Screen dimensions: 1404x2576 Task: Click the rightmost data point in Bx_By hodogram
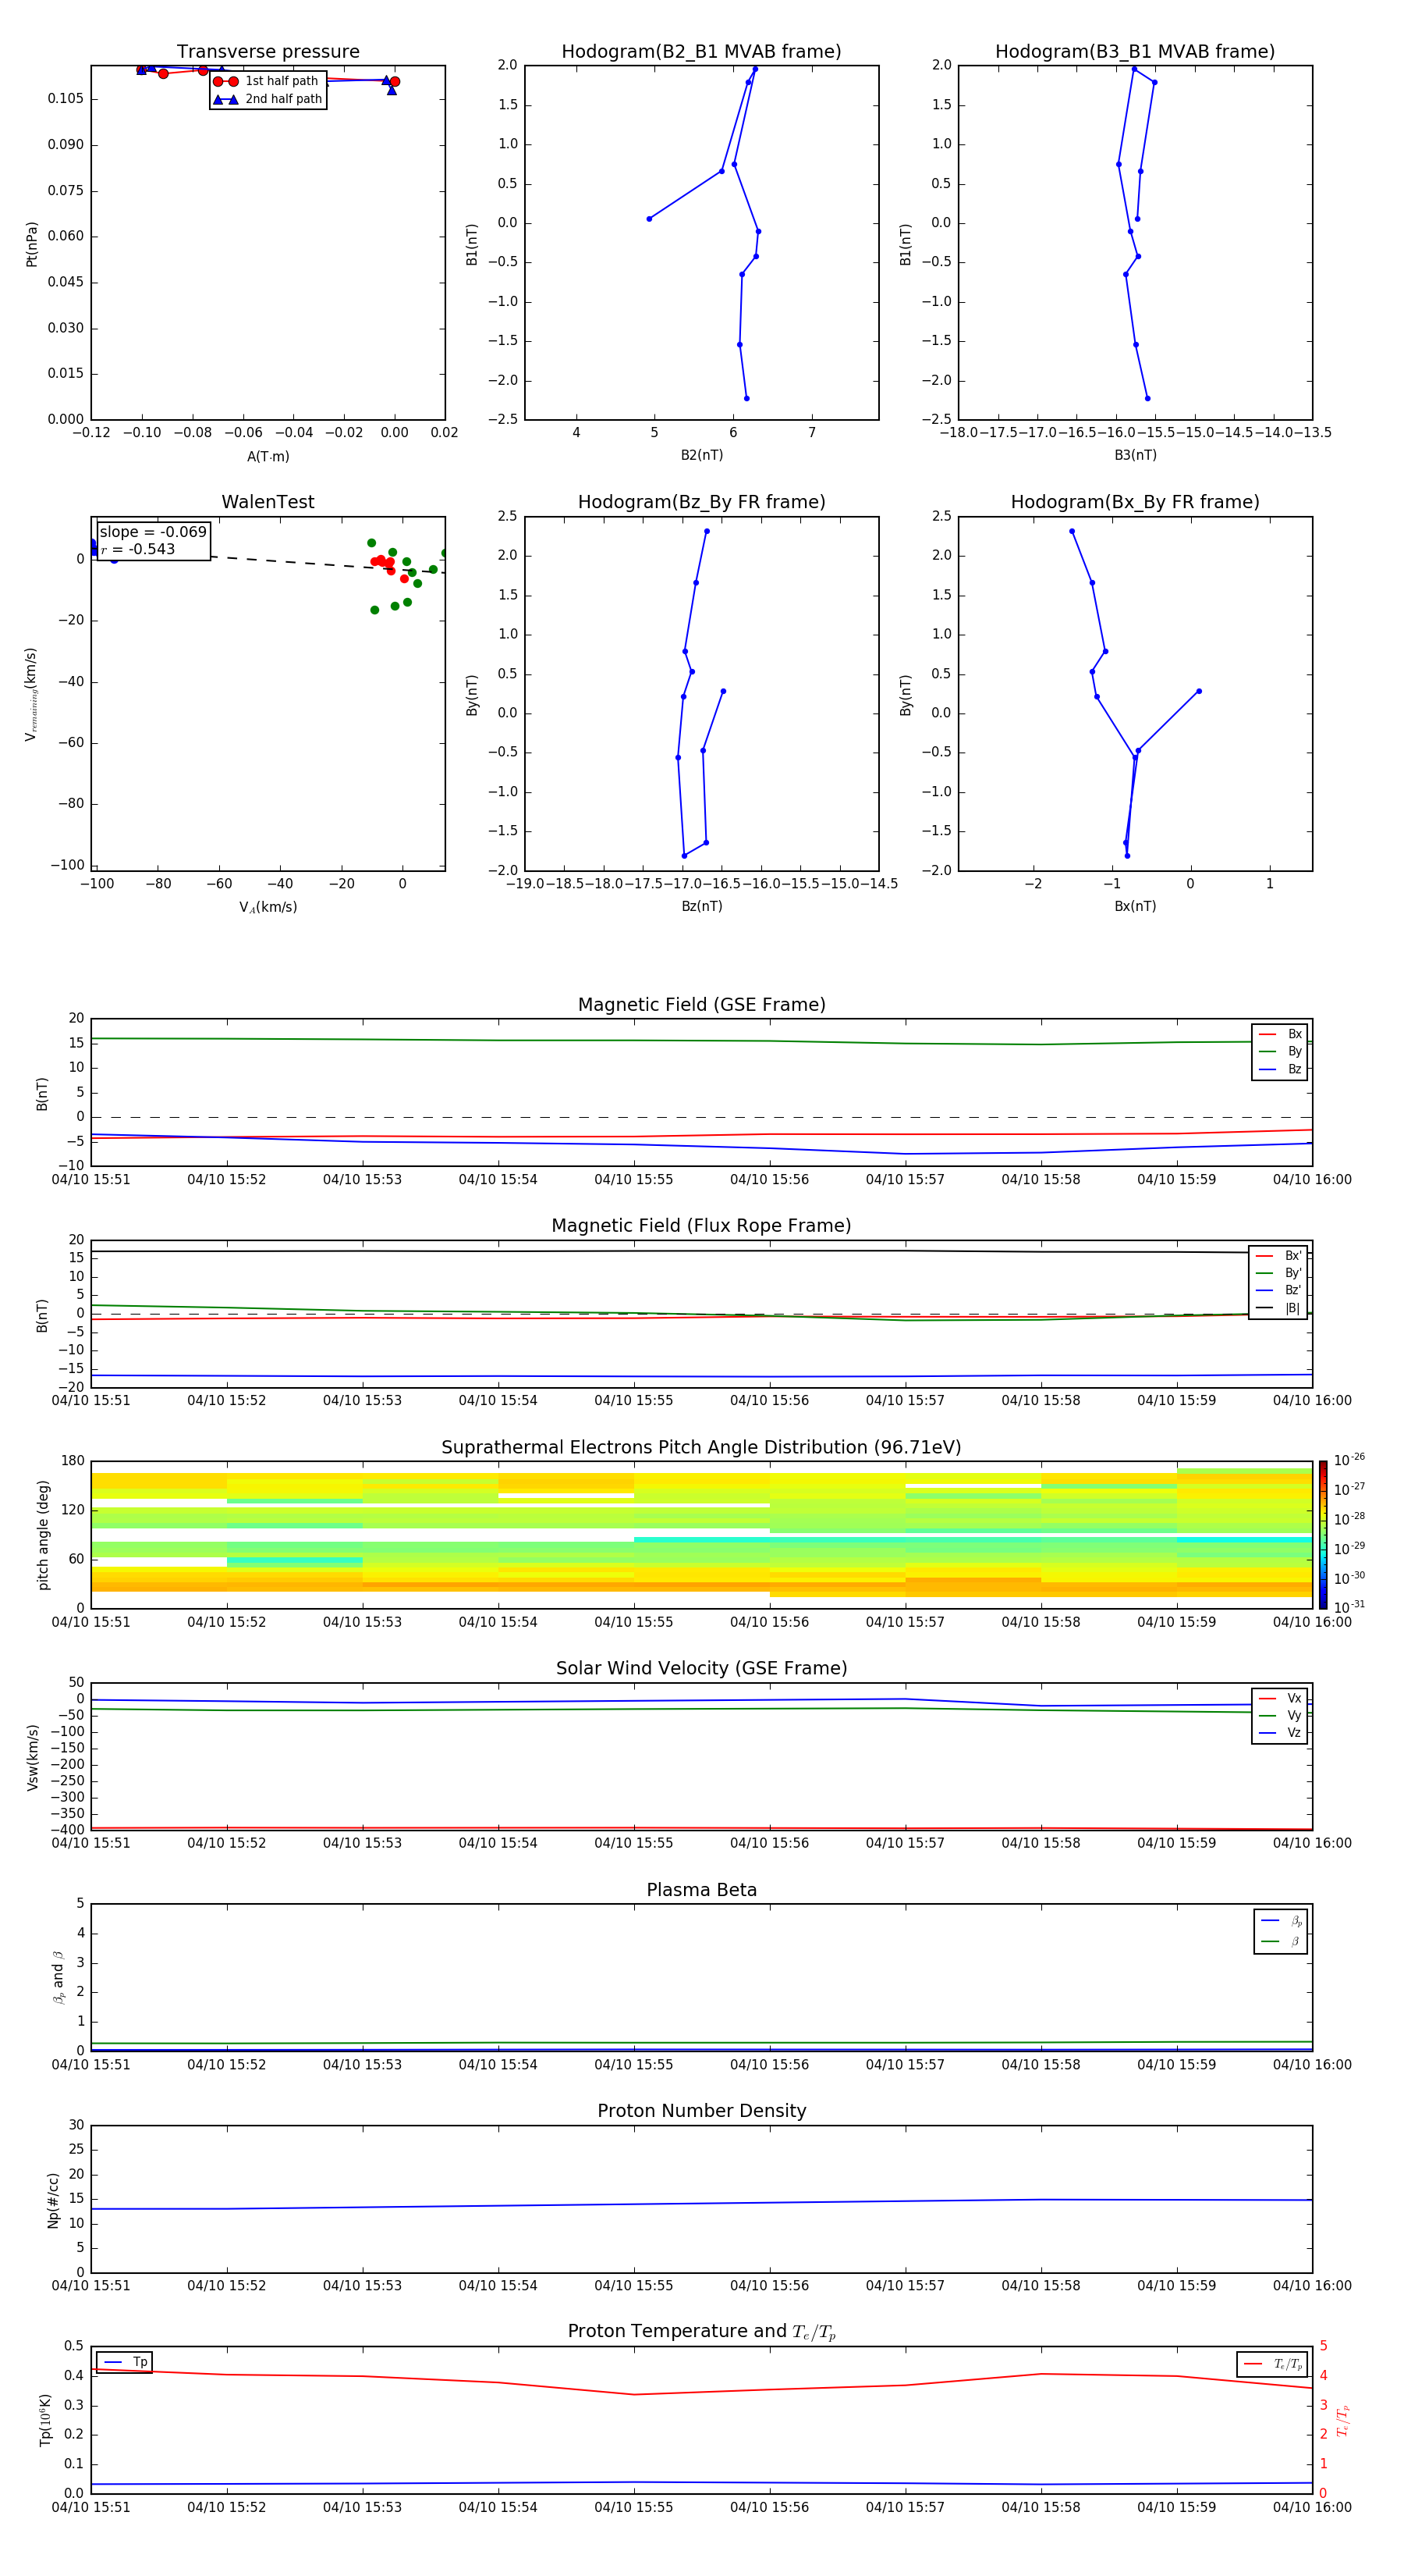1199,691
